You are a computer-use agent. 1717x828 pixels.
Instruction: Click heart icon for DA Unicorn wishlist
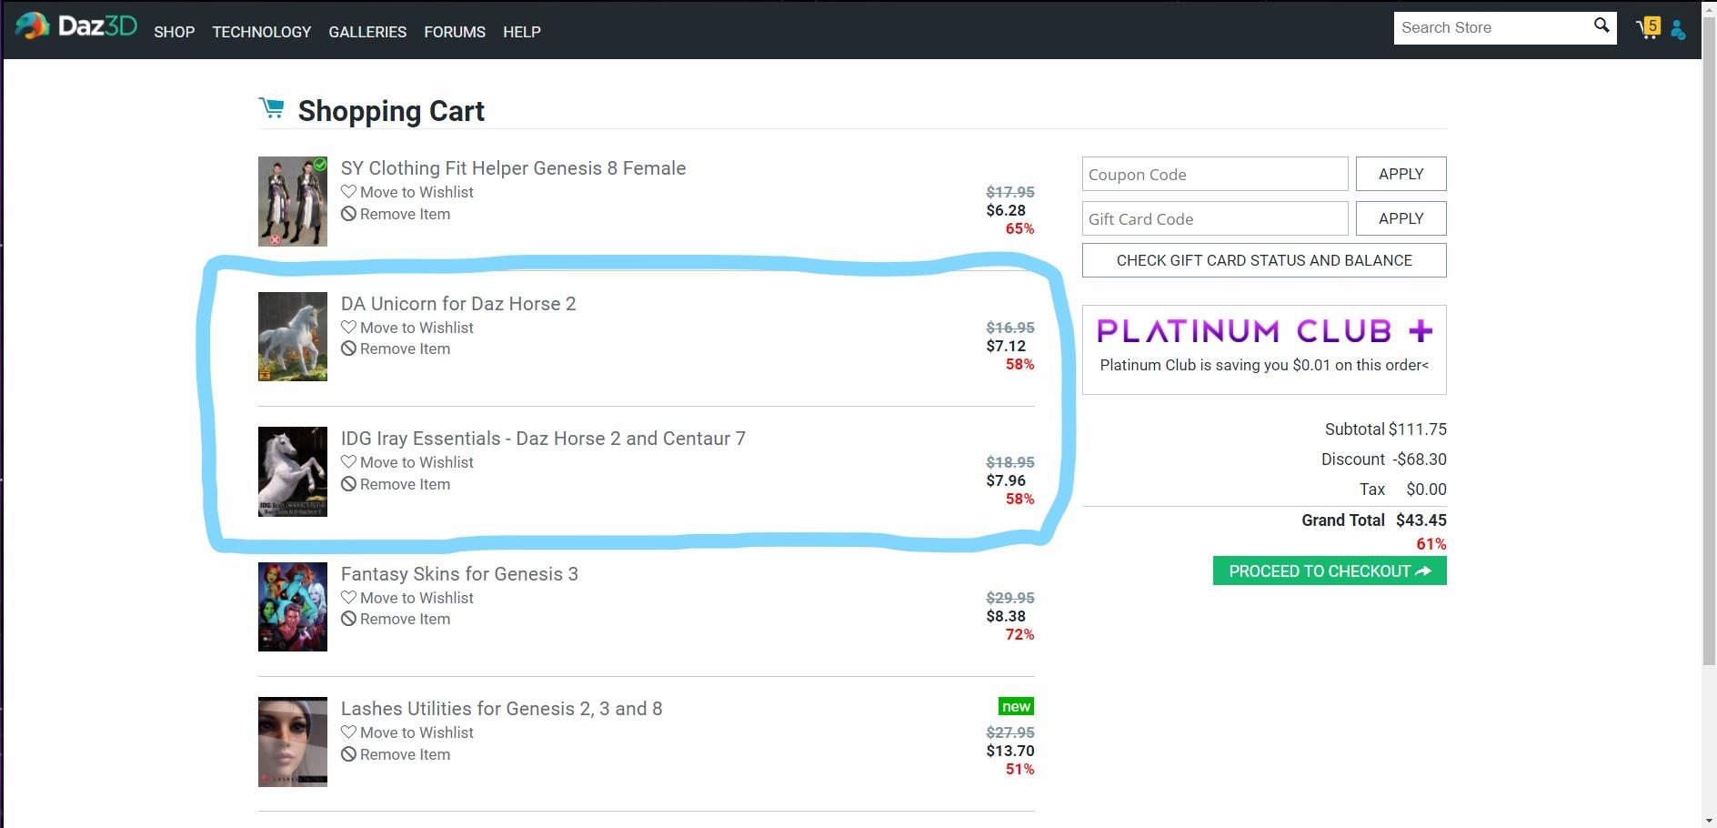pos(348,328)
